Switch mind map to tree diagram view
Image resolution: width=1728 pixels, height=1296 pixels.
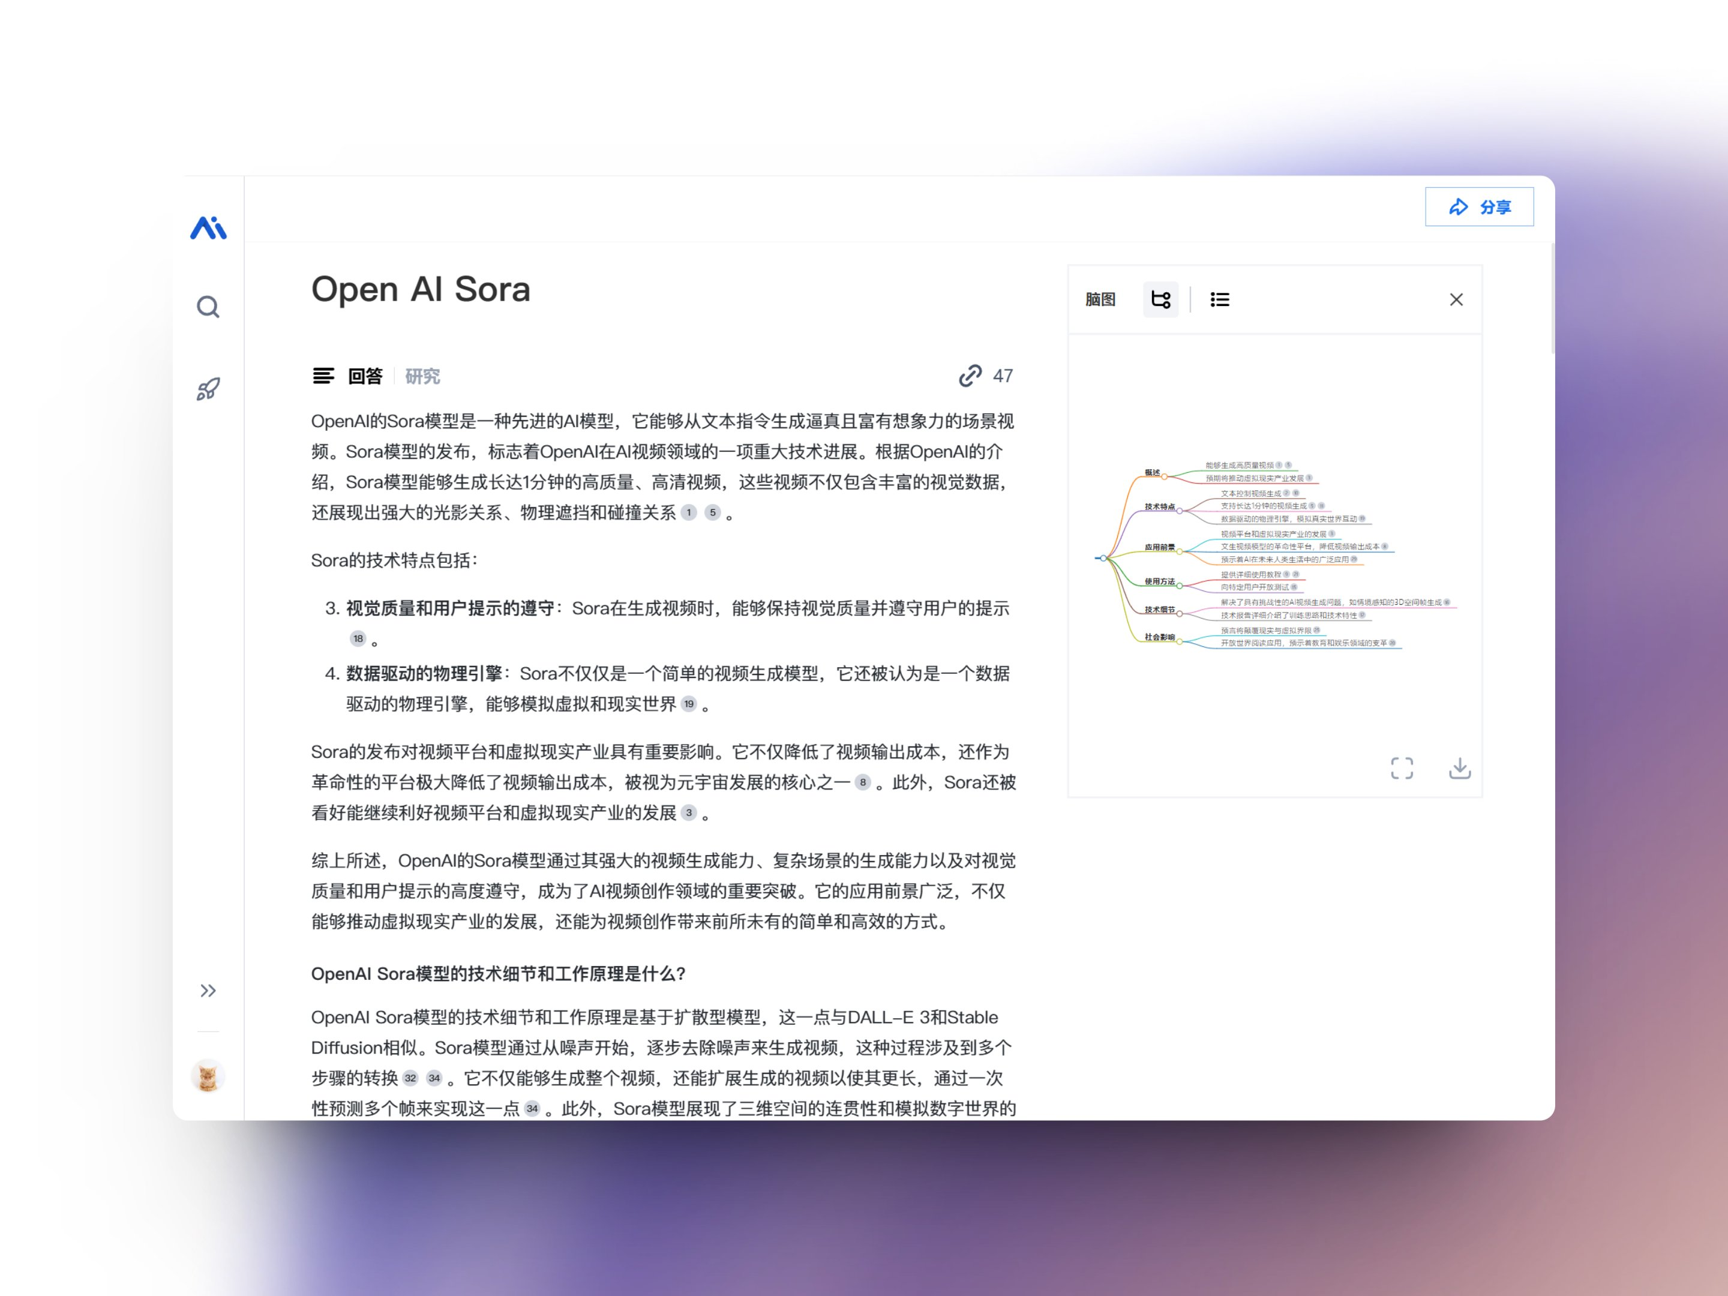[x=1160, y=299]
